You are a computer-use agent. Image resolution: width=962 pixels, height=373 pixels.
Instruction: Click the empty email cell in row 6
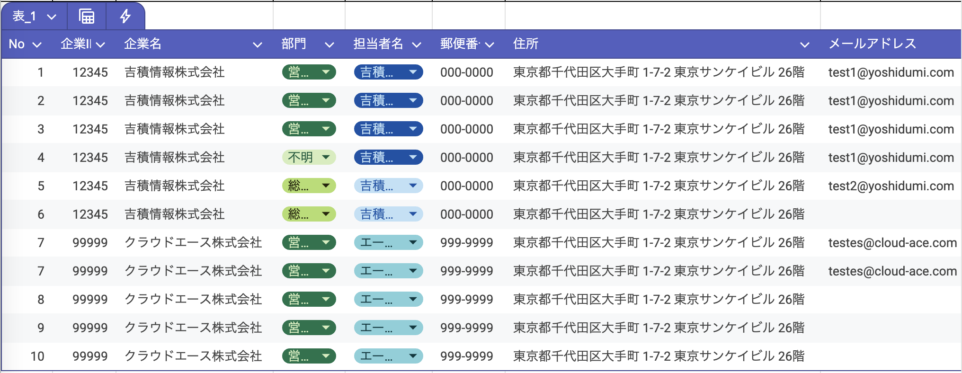click(x=891, y=214)
